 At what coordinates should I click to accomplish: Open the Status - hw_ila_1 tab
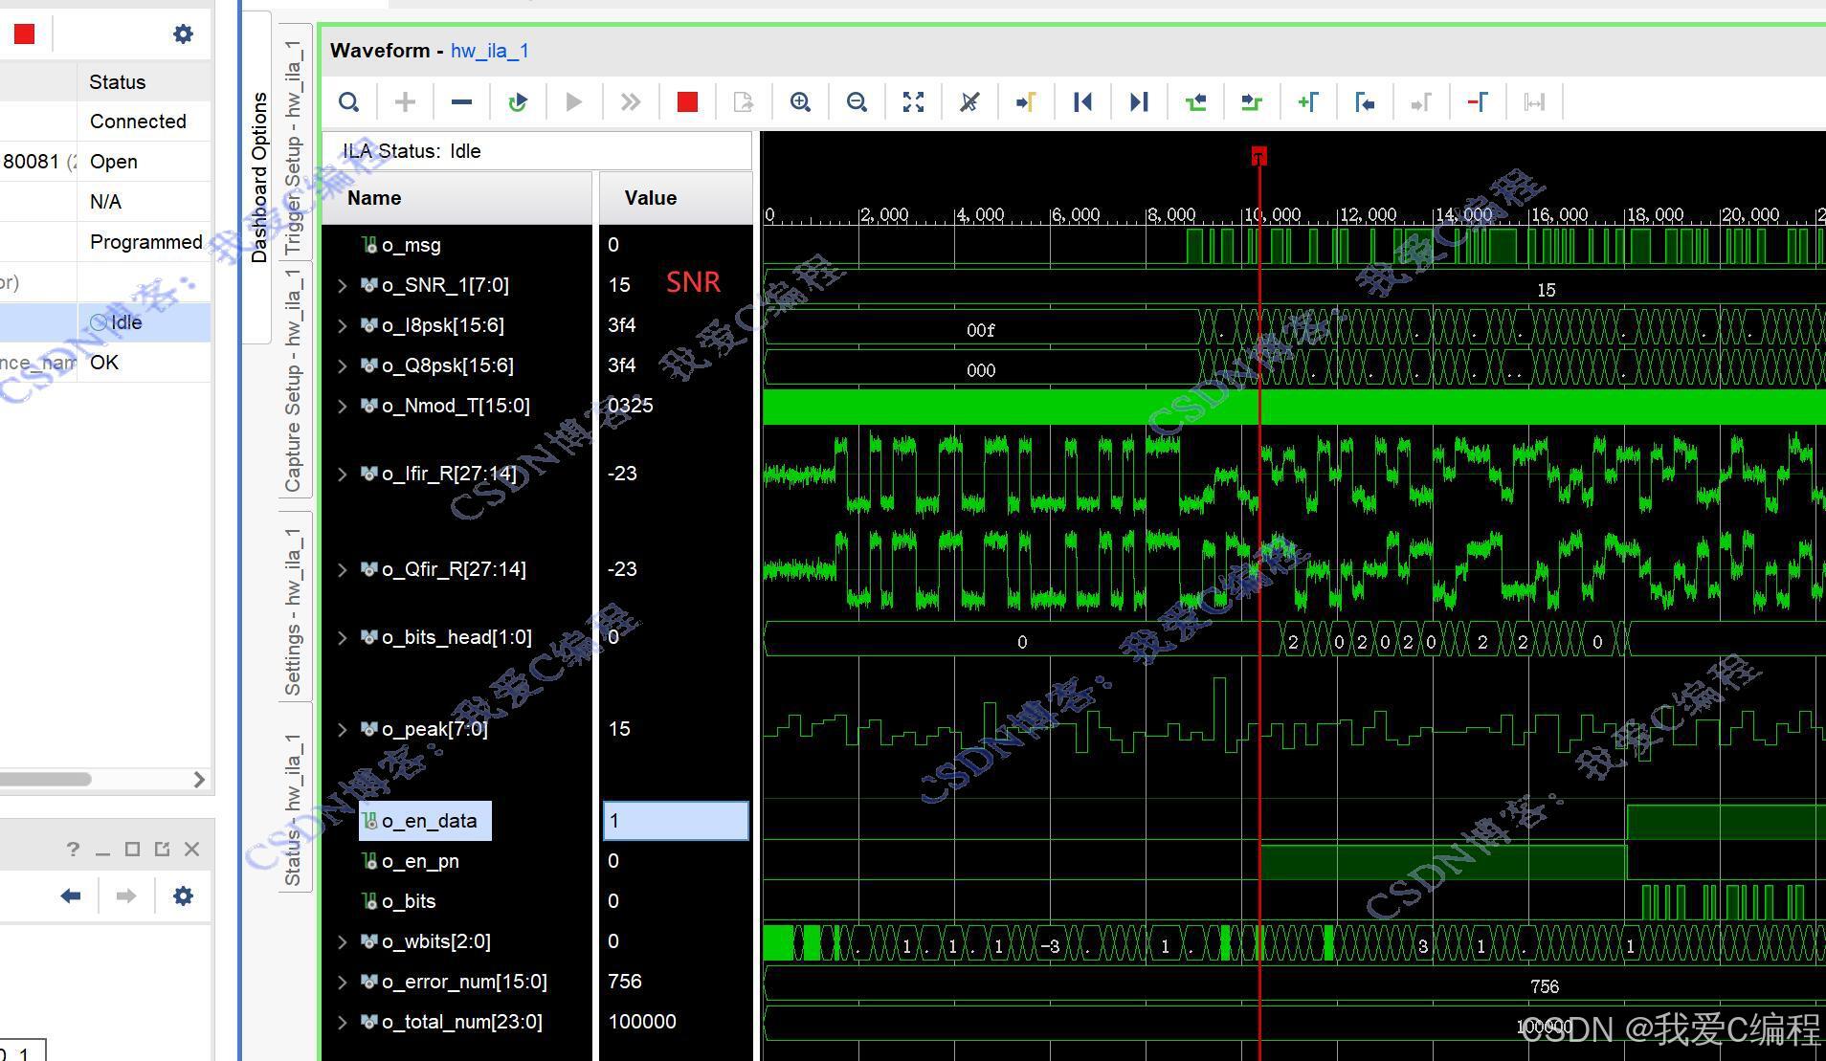click(294, 800)
